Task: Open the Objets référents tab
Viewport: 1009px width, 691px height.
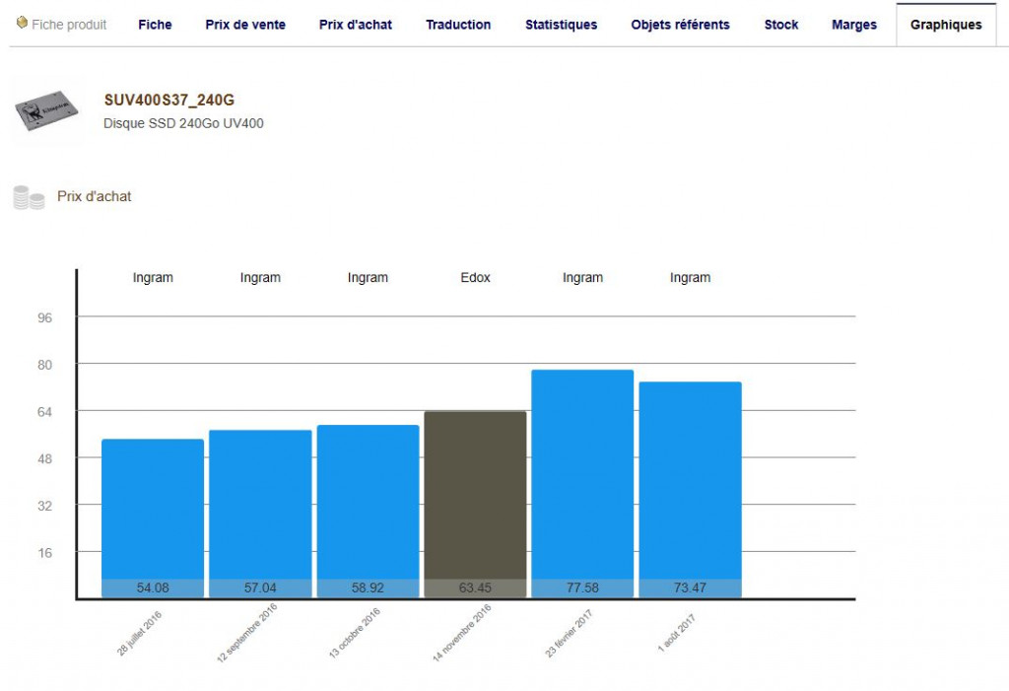Action: (x=680, y=25)
